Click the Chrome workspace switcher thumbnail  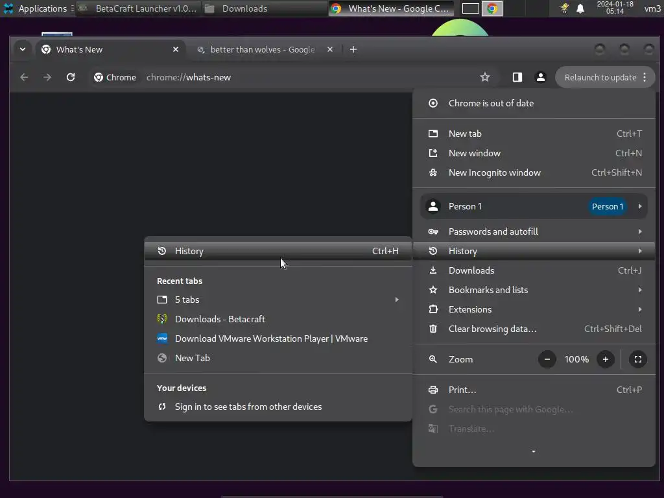(x=492, y=8)
